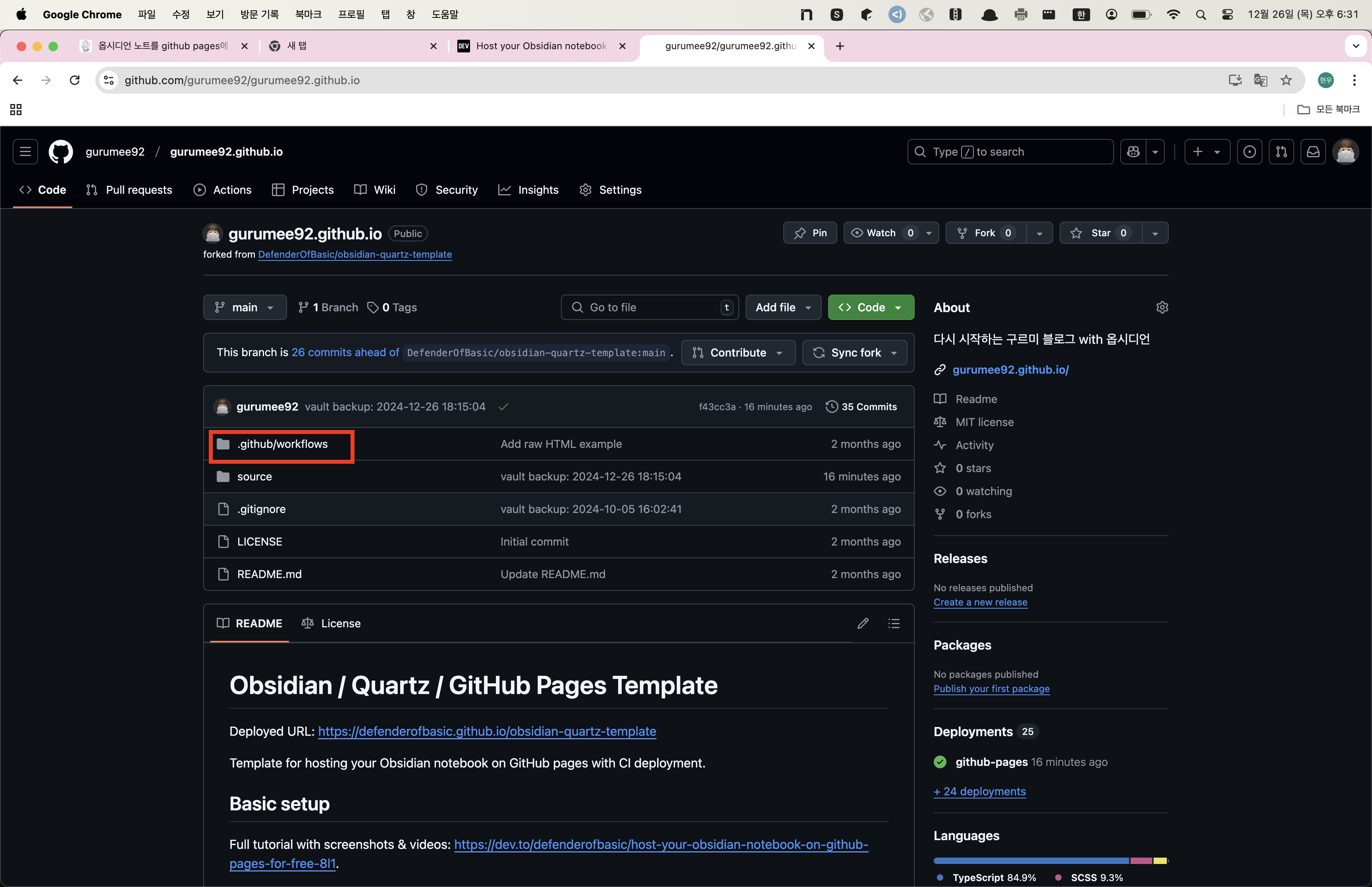Open the Add file dropdown

(x=783, y=307)
